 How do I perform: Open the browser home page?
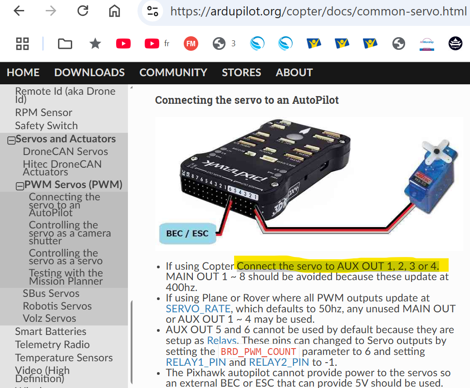(114, 11)
